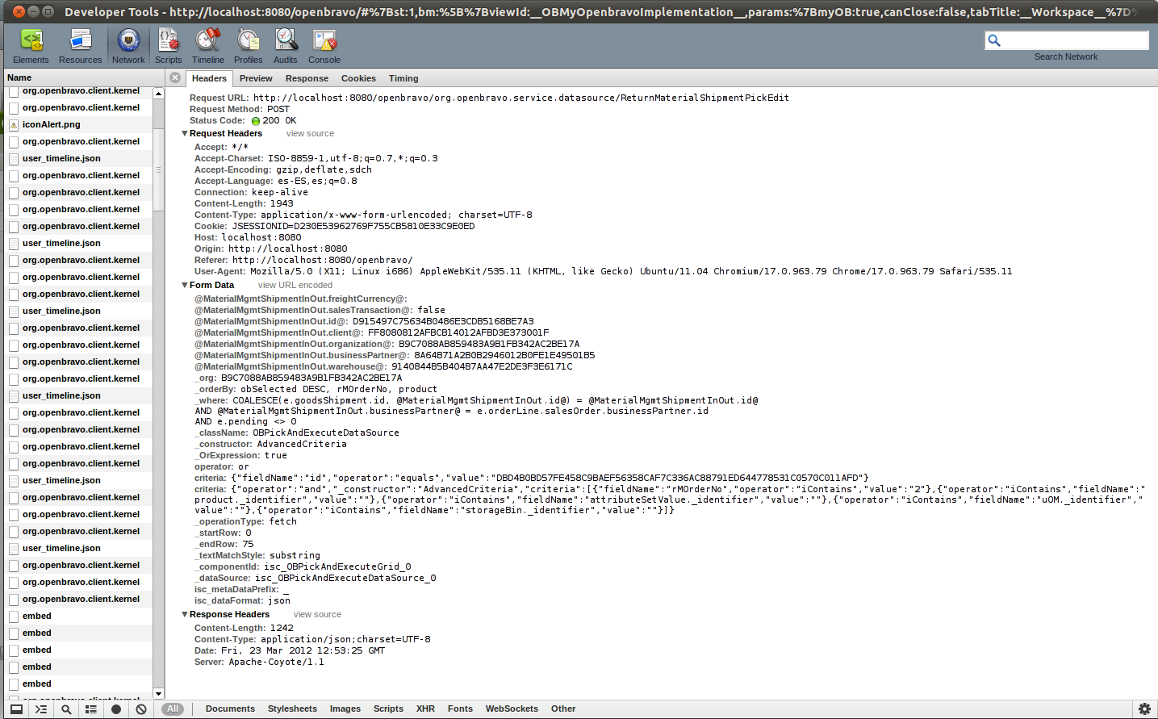Click the 'isc_dataFormat: json' entry

point(242,601)
